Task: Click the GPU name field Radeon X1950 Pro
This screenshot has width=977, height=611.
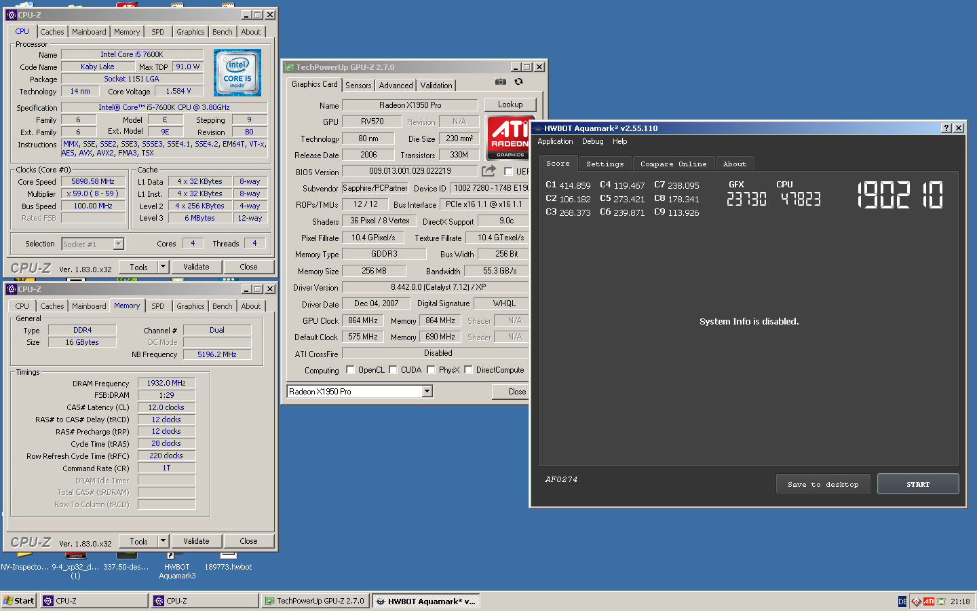Action: (x=410, y=105)
